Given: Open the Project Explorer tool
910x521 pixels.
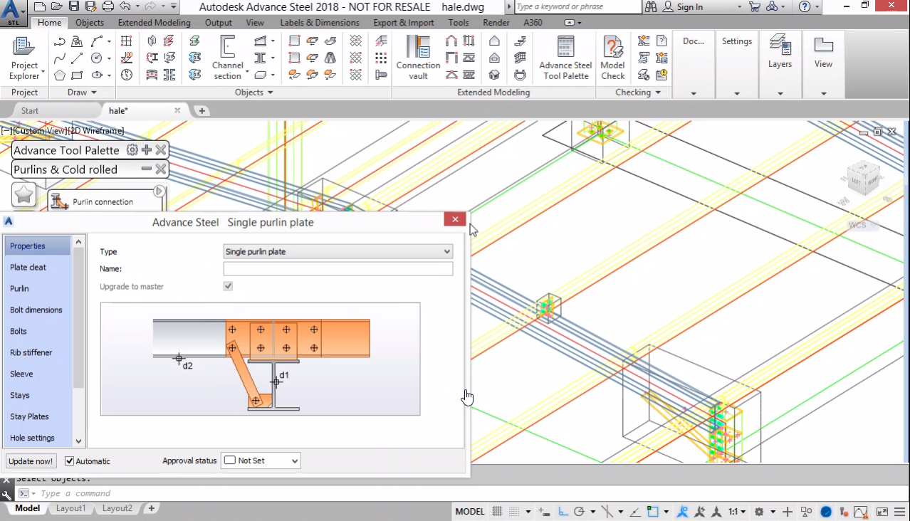Looking at the screenshot, I should 25,58.
